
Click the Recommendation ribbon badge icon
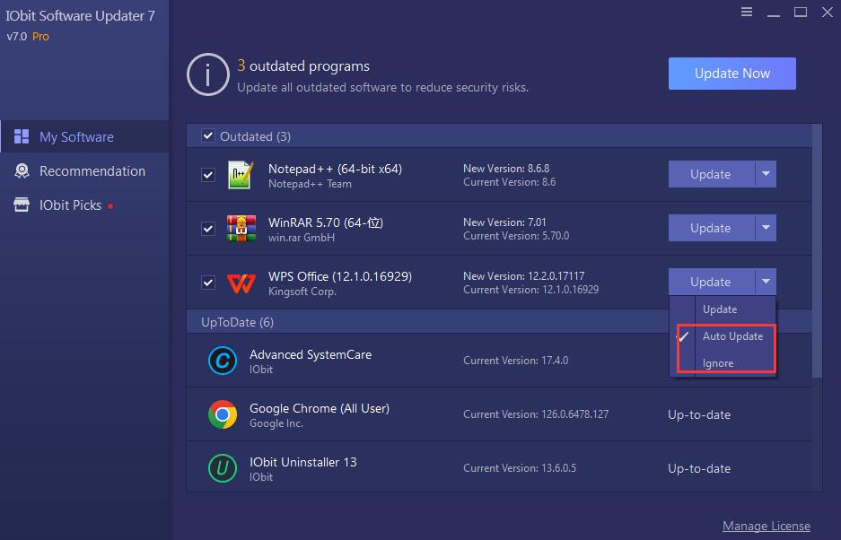(x=22, y=171)
